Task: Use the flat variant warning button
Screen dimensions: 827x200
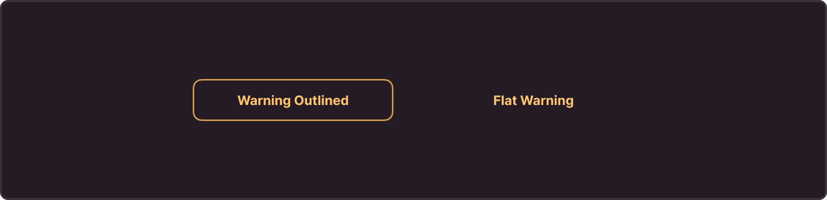Action: [533, 100]
